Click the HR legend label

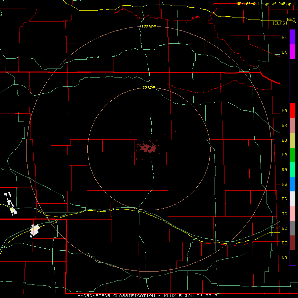click(x=284, y=155)
